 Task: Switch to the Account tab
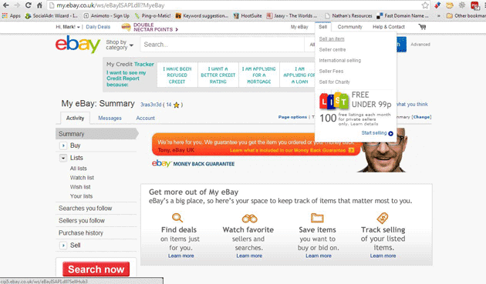[145, 119]
